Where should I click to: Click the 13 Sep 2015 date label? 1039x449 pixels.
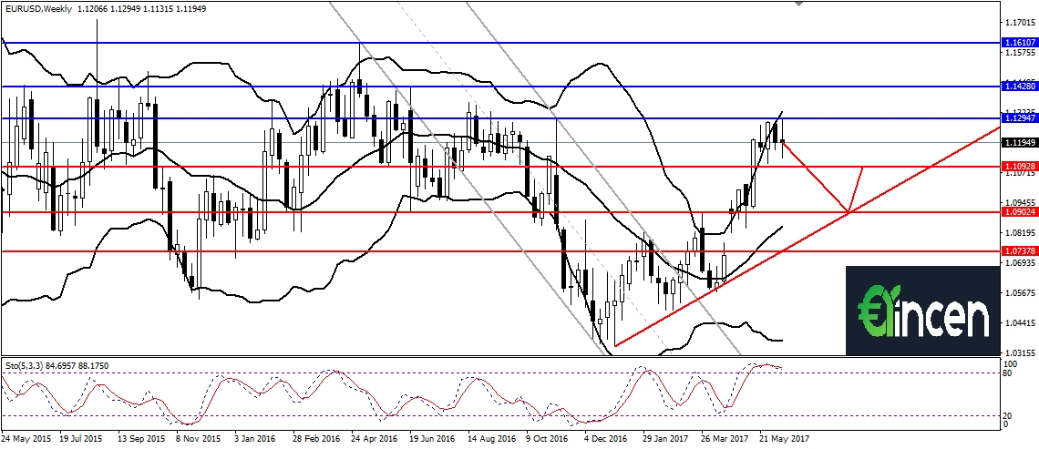coord(141,438)
